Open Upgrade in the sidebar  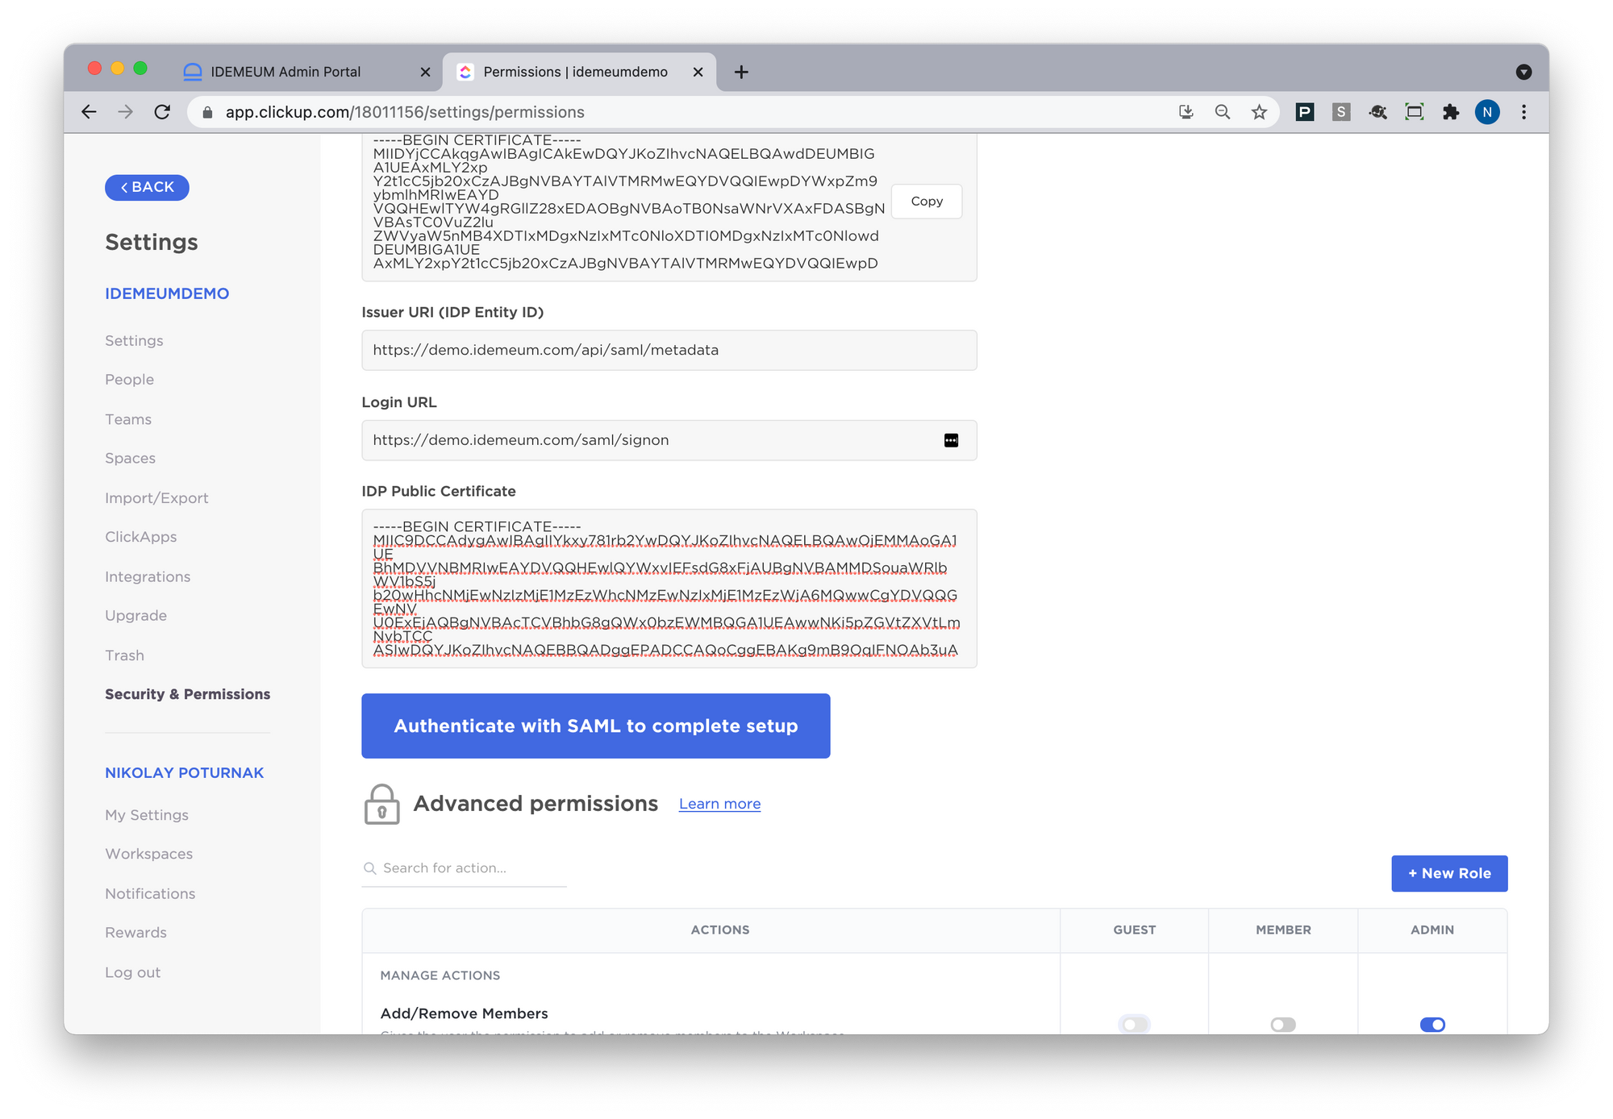[x=135, y=615]
